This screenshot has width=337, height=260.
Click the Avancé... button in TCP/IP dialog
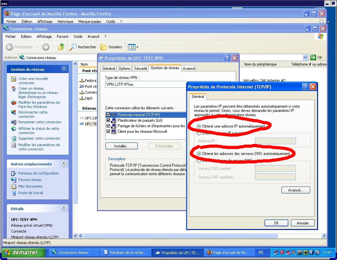pos(296,190)
